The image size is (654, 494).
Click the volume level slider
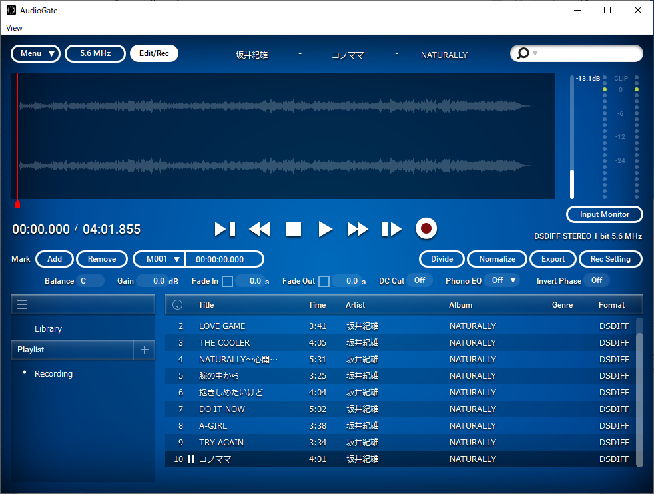tap(572, 137)
